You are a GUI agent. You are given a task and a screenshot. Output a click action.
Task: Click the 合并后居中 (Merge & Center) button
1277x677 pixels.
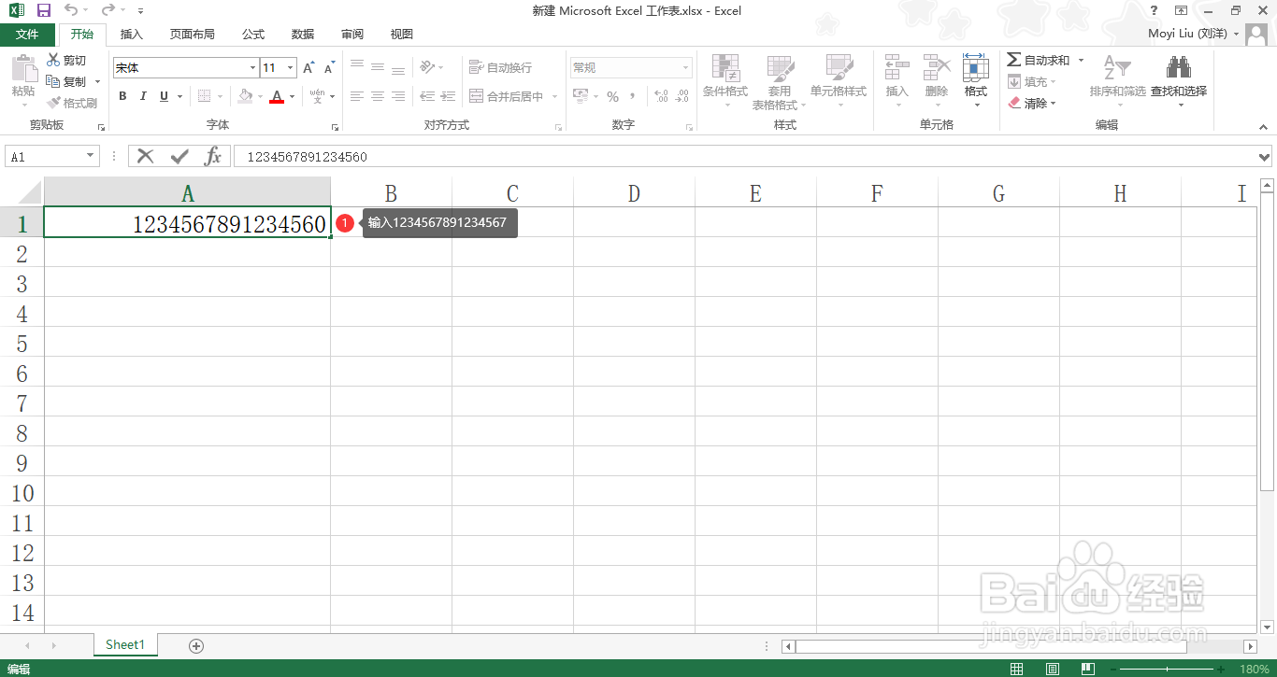506,96
